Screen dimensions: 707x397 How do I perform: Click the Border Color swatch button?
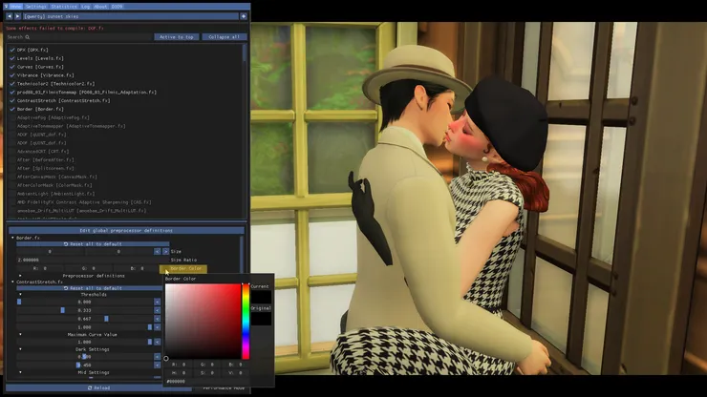pyautogui.click(x=164, y=268)
